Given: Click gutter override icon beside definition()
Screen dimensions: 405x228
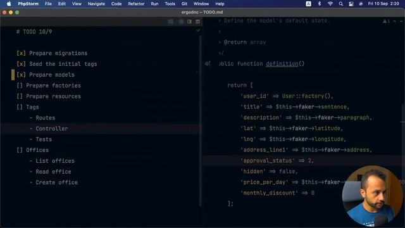Looking at the screenshot, I should [x=208, y=63].
